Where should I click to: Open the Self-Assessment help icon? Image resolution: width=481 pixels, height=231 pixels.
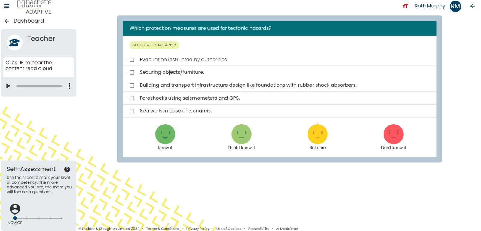point(67,169)
